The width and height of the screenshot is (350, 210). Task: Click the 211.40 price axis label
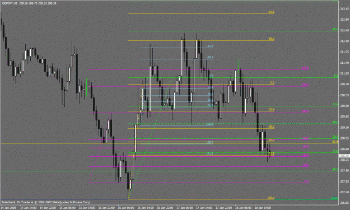coord(344,63)
